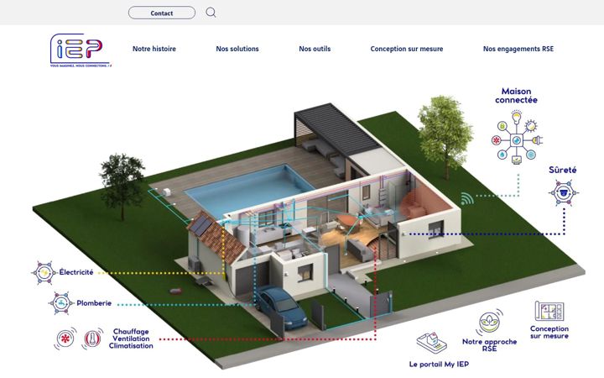This screenshot has width=604, height=378.
Task: Select Chauffage Ventilation Climatisation label
Action: (131, 339)
